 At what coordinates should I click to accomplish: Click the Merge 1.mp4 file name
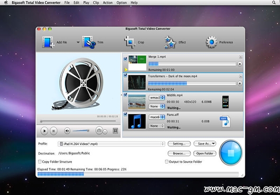[157, 57]
